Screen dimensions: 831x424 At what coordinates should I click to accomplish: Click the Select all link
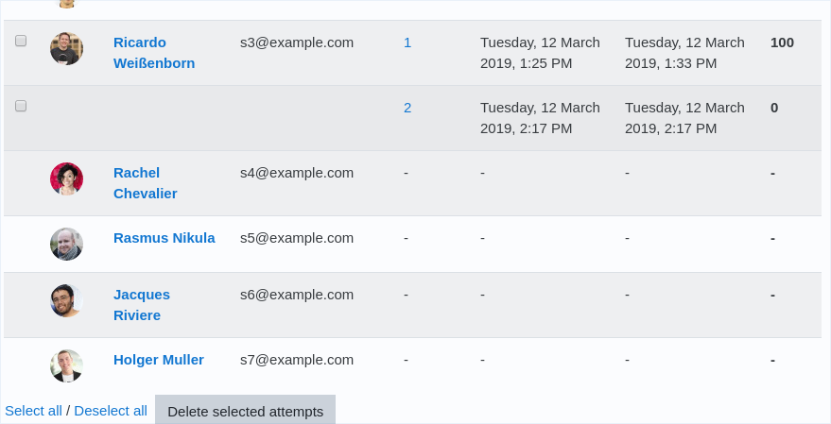(x=33, y=411)
